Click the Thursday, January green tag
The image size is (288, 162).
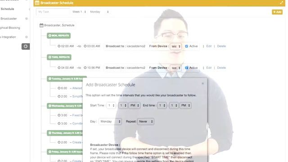coord(65,133)
